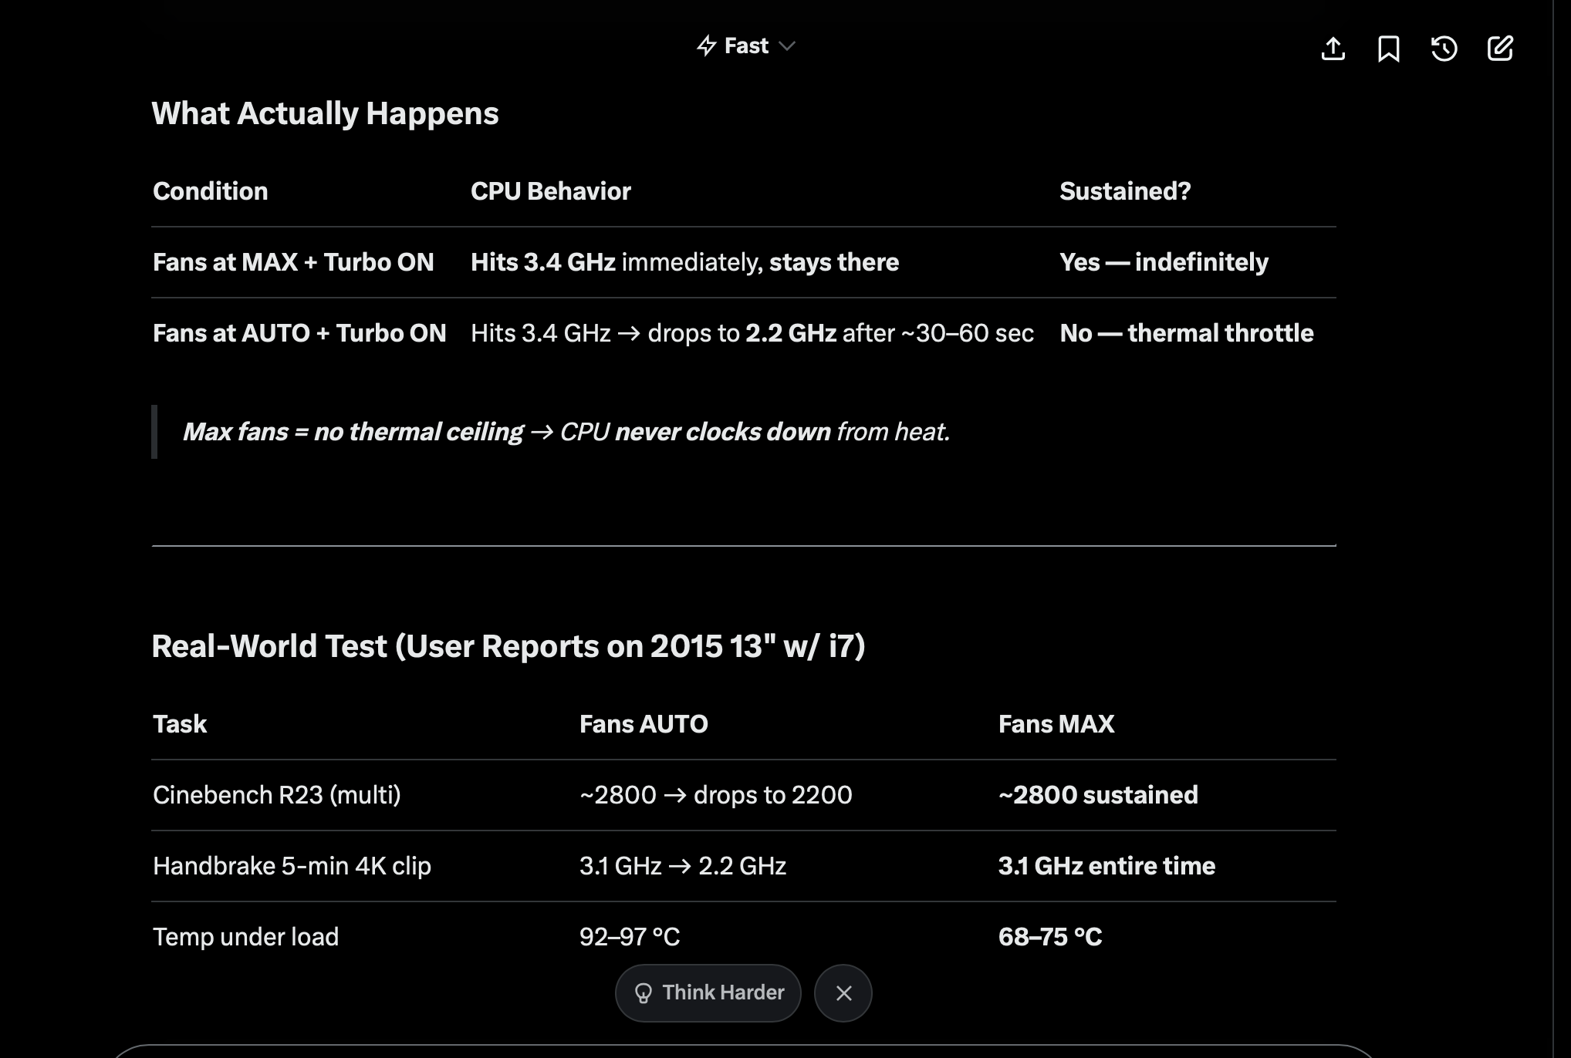Select the "Condition" column header
The image size is (1571, 1058).
pos(211,191)
